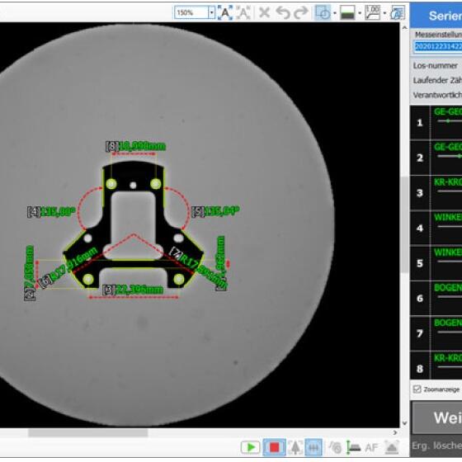Select result row 5 WINKEL
Viewport: 462px width, 462px height.
(436, 263)
